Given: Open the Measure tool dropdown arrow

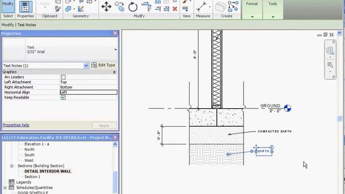Looking at the screenshot, I should [x=210, y=7].
